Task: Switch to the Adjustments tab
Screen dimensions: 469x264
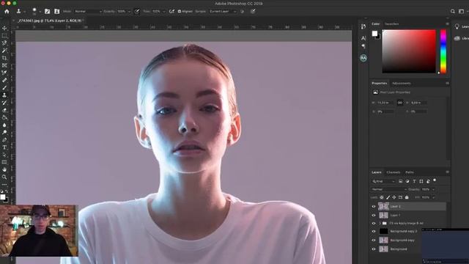Action: click(402, 83)
